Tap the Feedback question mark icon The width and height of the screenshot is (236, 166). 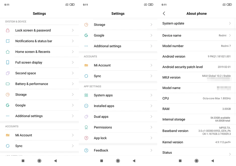[86, 150]
